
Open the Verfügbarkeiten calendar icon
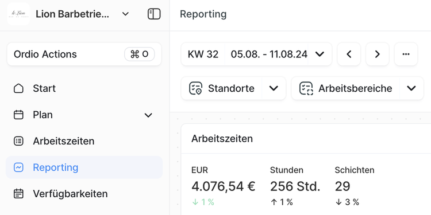(18, 194)
